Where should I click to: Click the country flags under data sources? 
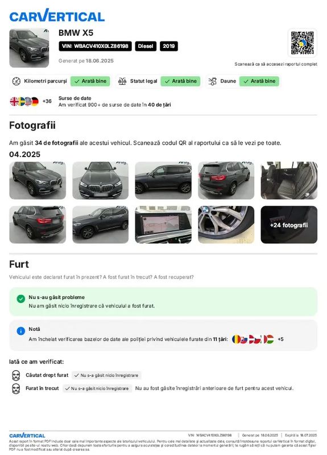click(24, 101)
